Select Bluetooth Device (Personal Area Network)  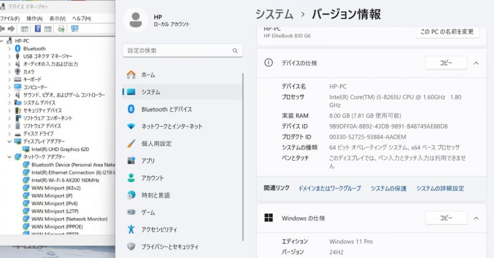point(73,164)
